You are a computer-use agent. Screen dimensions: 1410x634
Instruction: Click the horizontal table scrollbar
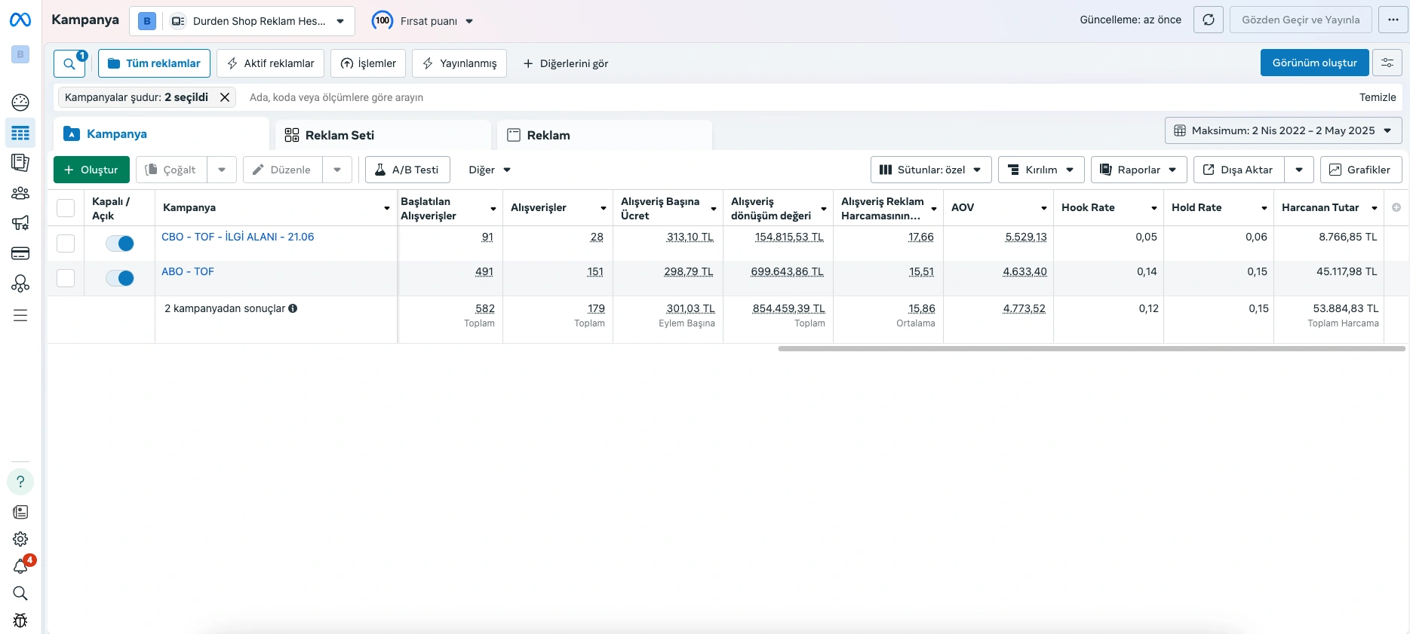[x=1091, y=349]
